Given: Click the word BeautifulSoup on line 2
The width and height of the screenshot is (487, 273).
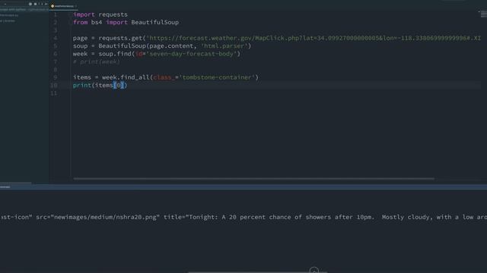Looking at the screenshot, I should coord(154,22).
